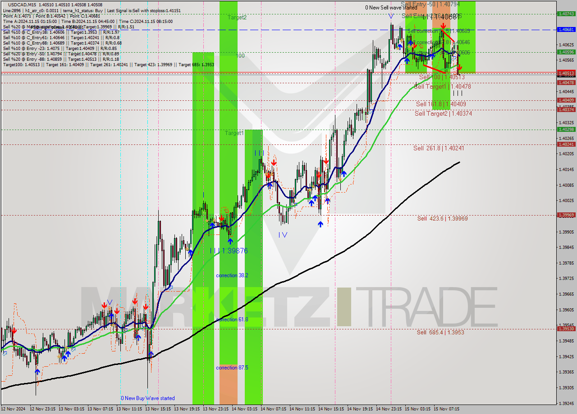Viewport: 577px width, 414px height.
Task: Click the '14 Nov 23:15' time axis label
Action: [x=389, y=409]
